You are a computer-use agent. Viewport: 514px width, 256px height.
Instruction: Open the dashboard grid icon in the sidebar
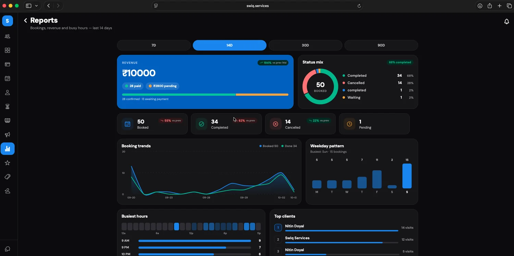coord(8,50)
